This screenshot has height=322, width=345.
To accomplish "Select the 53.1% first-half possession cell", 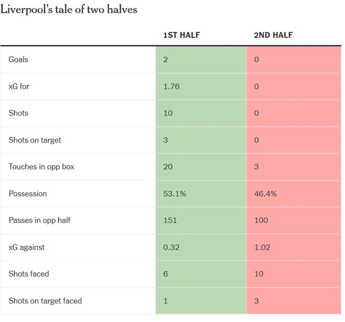I will point(175,194).
